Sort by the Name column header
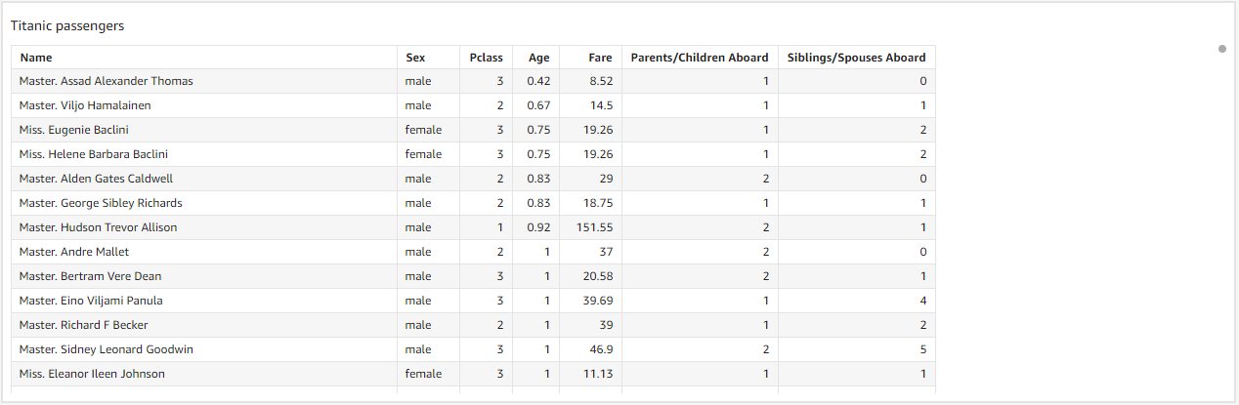The image size is (1239, 405). coord(36,58)
